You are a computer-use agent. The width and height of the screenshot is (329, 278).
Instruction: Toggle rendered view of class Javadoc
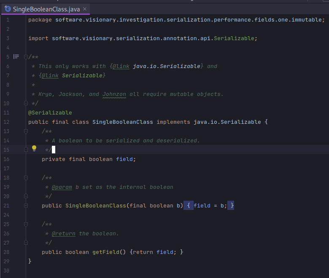click(16, 57)
